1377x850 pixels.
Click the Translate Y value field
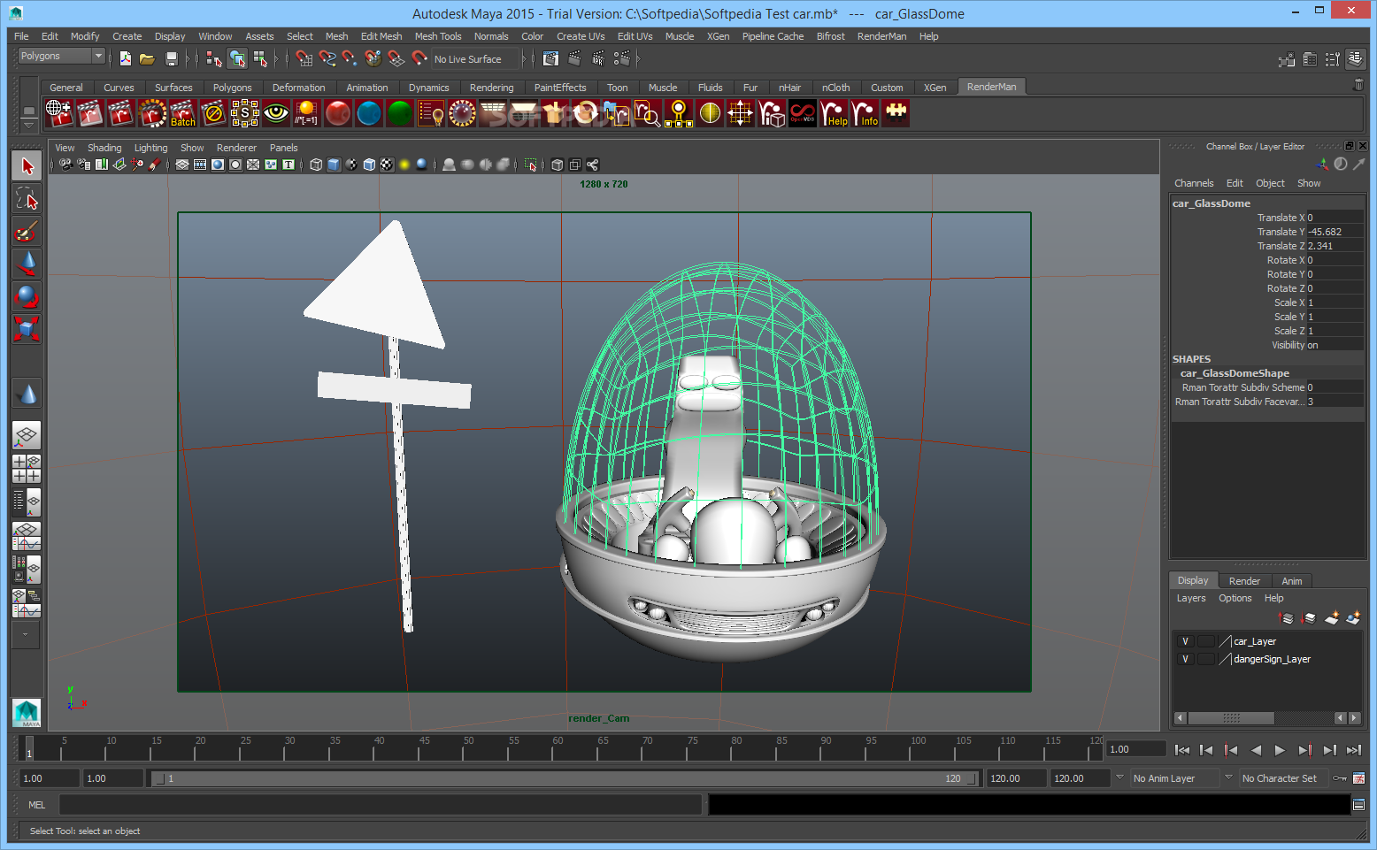[1335, 232]
